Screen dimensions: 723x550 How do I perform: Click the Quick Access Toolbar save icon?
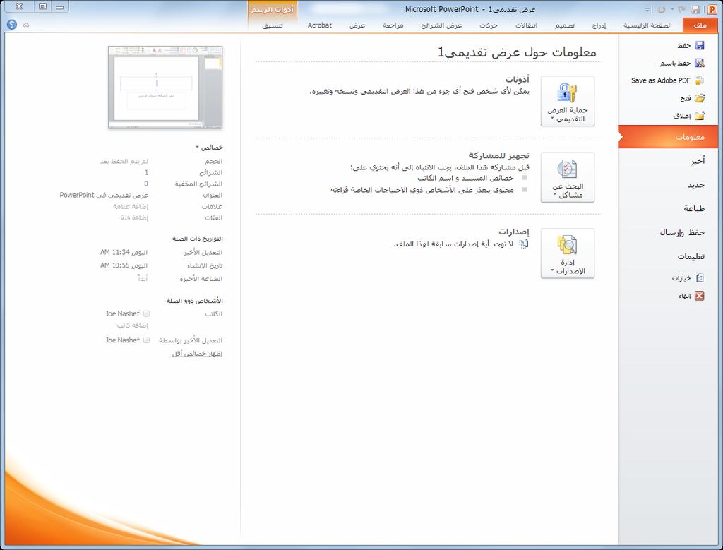[x=695, y=9]
